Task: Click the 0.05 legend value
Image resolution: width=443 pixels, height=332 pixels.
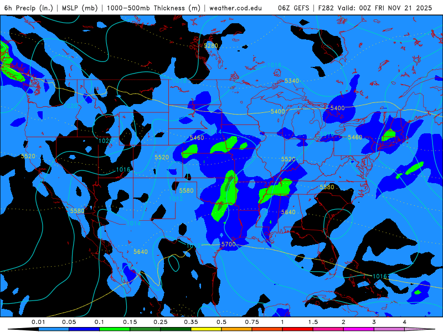Action: pyautogui.click(x=69, y=322)
